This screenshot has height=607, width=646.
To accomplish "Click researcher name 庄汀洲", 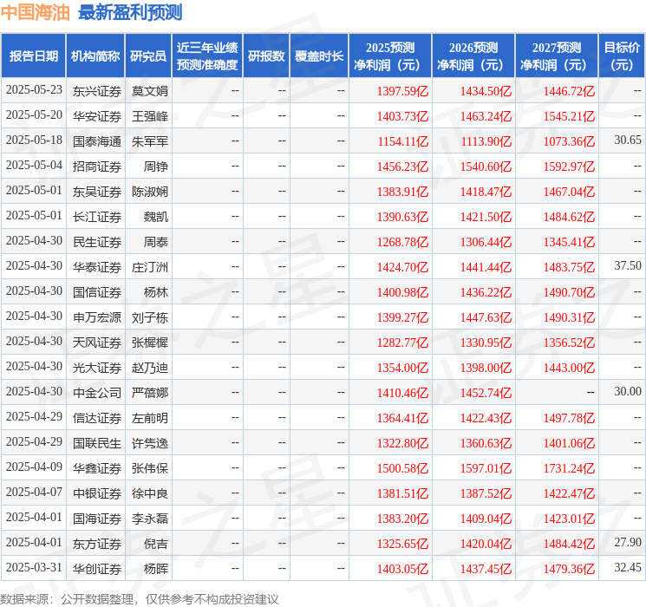I will 149,266.
